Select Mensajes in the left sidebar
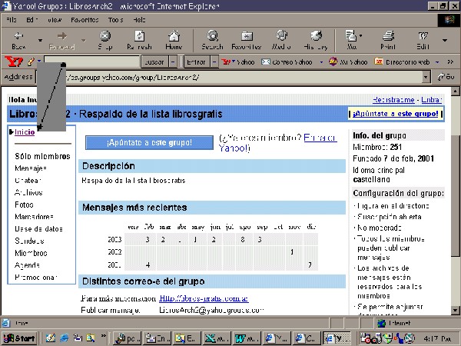 pos(31,168)
